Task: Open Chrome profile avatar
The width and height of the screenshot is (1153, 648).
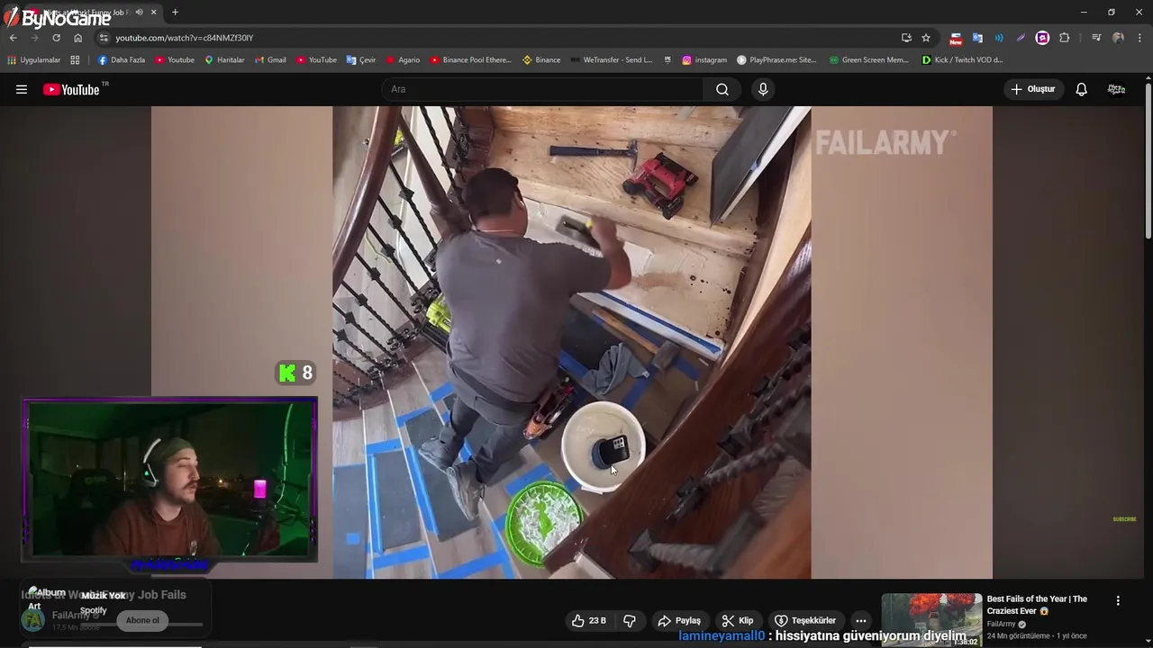Action: tap(1118, 38)
